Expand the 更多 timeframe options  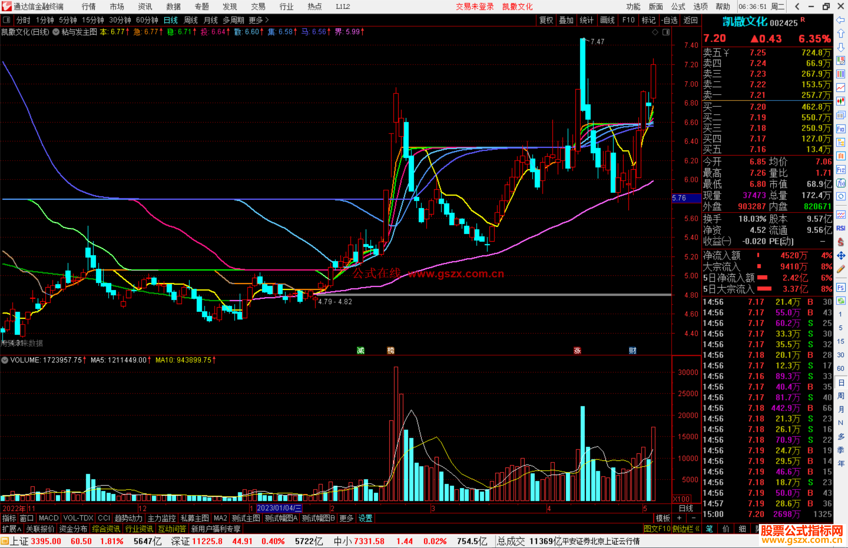(x=259, y=20)
